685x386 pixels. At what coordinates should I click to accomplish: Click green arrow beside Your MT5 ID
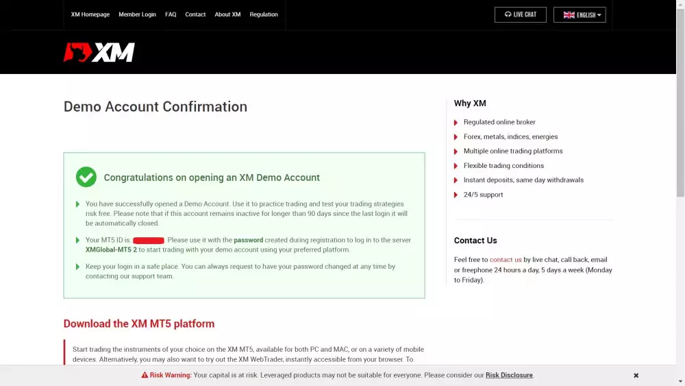(x=78, y=240)
